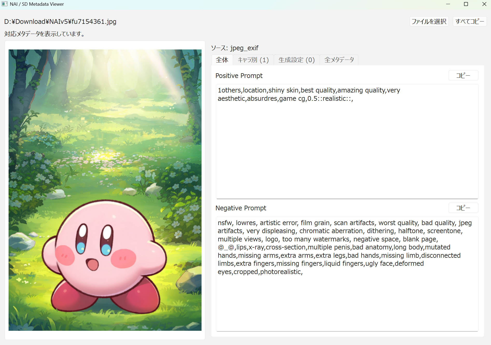Maximize the Metadata Viewer window
Image resolution: width=491 pixels, height=345 pixels.
pyautogui.click(x=466, y=4)
